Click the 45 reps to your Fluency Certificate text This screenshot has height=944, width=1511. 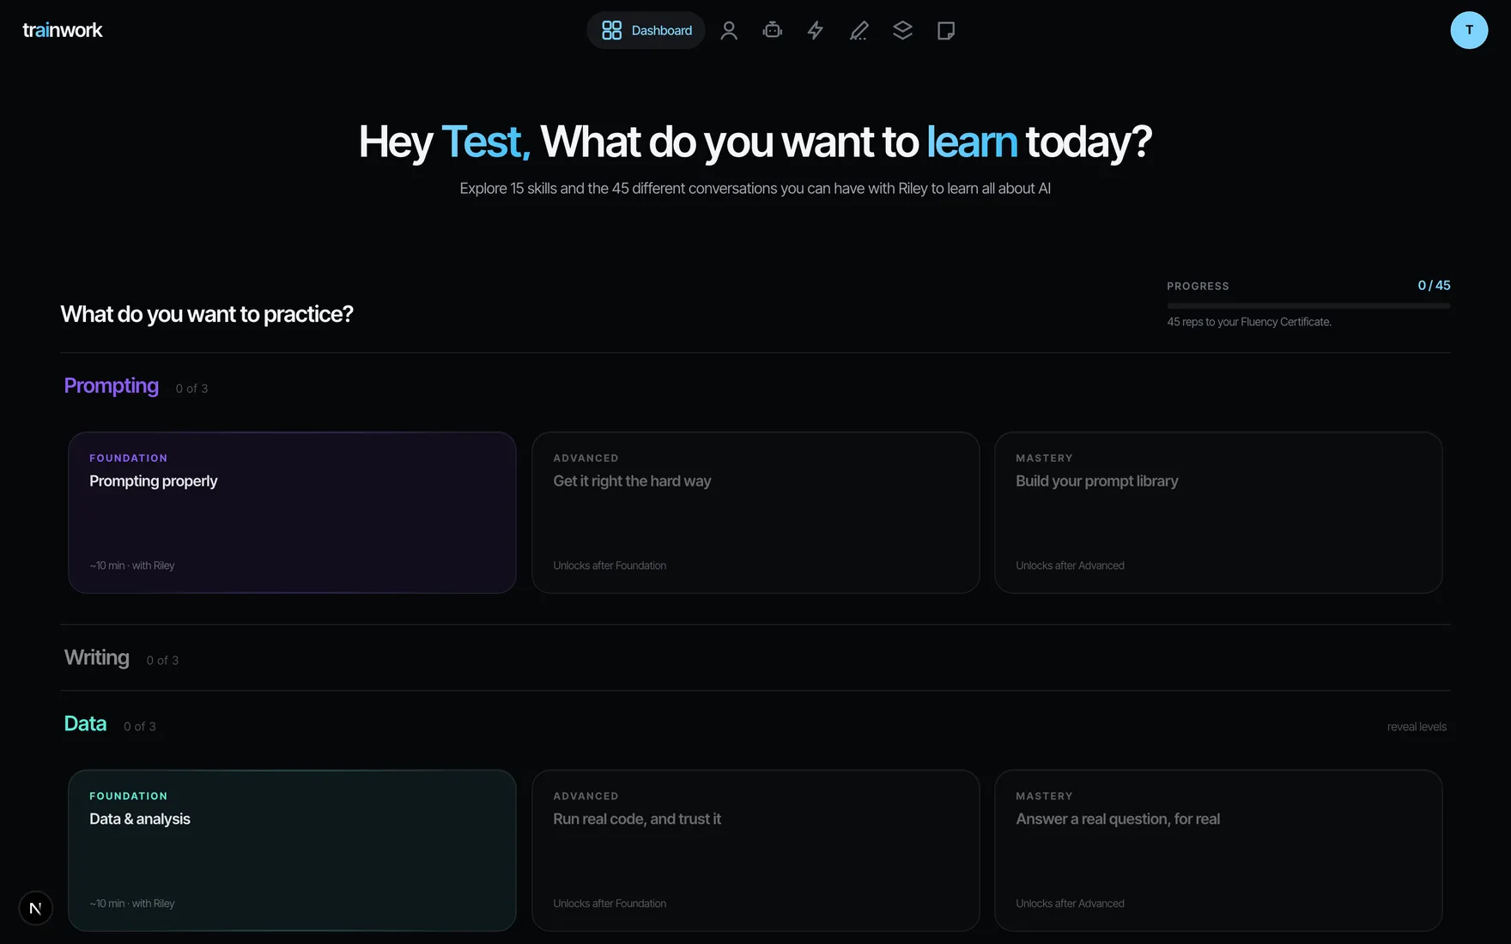point(1249,322)
